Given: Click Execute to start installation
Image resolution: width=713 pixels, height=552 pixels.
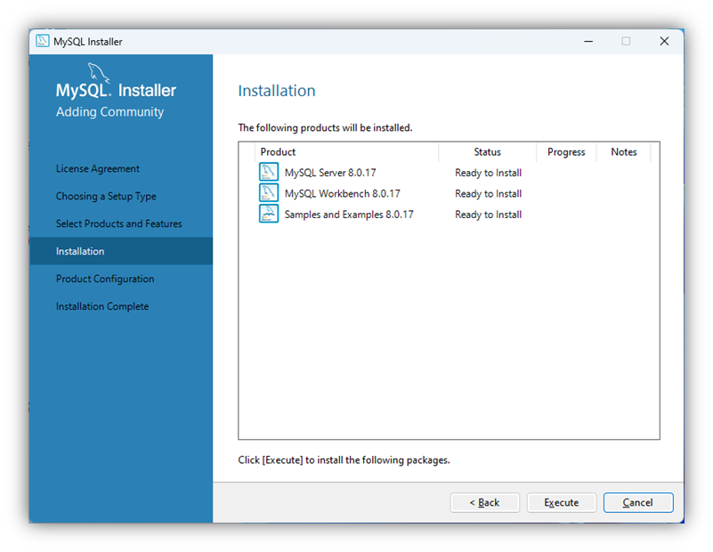Looking at the screenshot, I should click(561, 502).
